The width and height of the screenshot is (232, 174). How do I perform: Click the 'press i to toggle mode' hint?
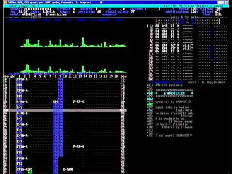(206, 82)
